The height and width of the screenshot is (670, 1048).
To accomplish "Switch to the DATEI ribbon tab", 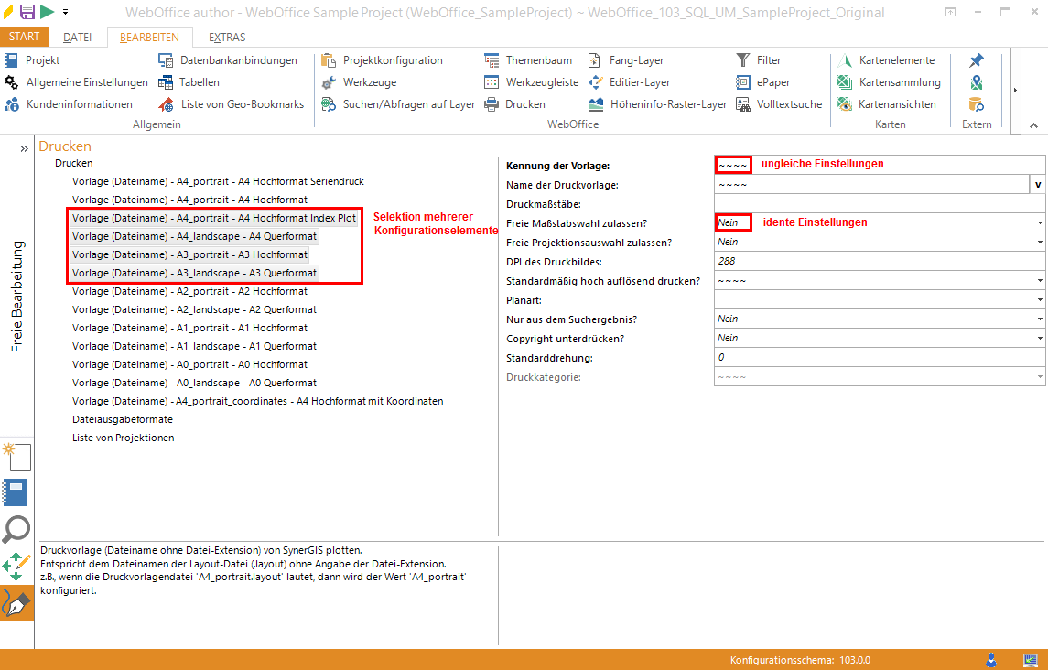I will [77, 38].
